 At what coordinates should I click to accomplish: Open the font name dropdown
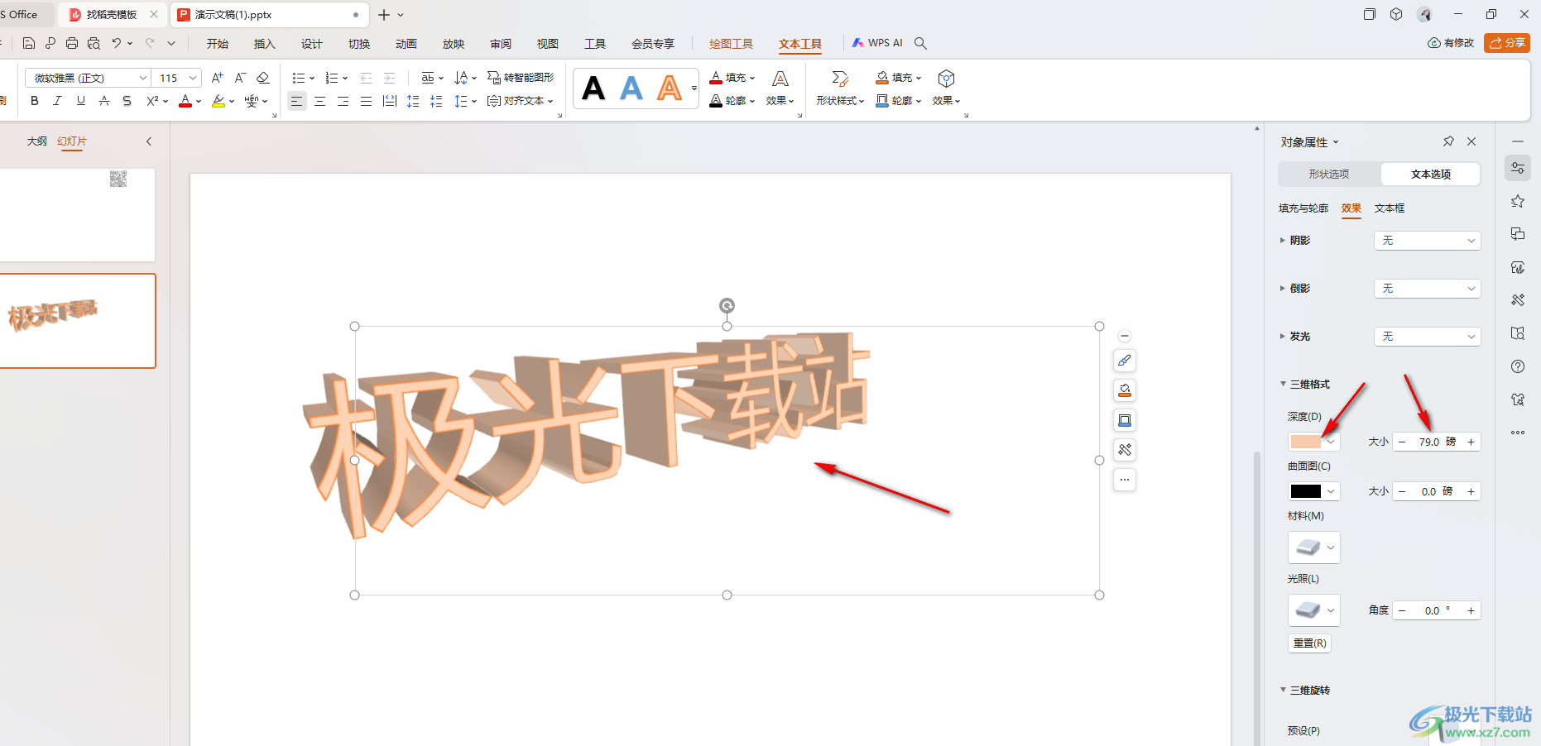143,78
